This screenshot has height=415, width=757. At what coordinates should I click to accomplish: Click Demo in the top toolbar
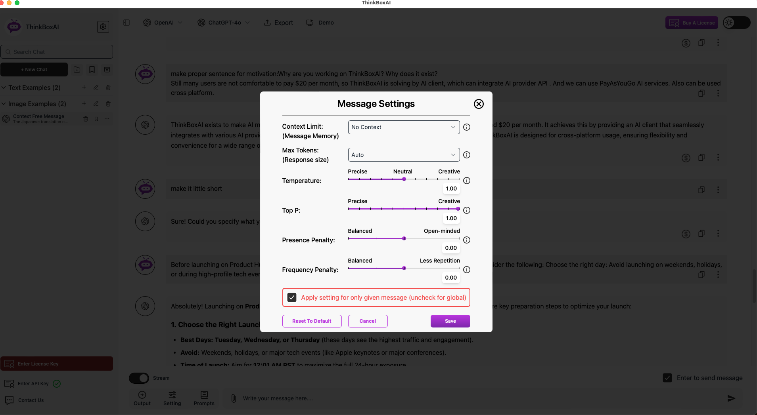(320, 23)
